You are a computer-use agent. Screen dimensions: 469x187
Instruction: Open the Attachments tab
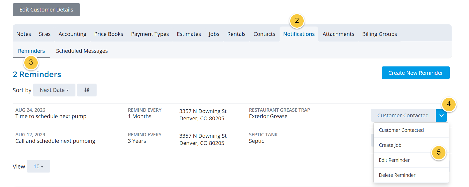[338, 34]
